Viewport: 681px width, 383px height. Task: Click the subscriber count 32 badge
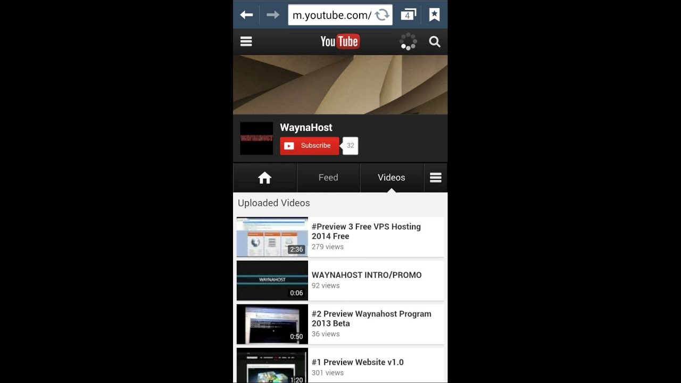pyautogui.click(x=350, y=146)
